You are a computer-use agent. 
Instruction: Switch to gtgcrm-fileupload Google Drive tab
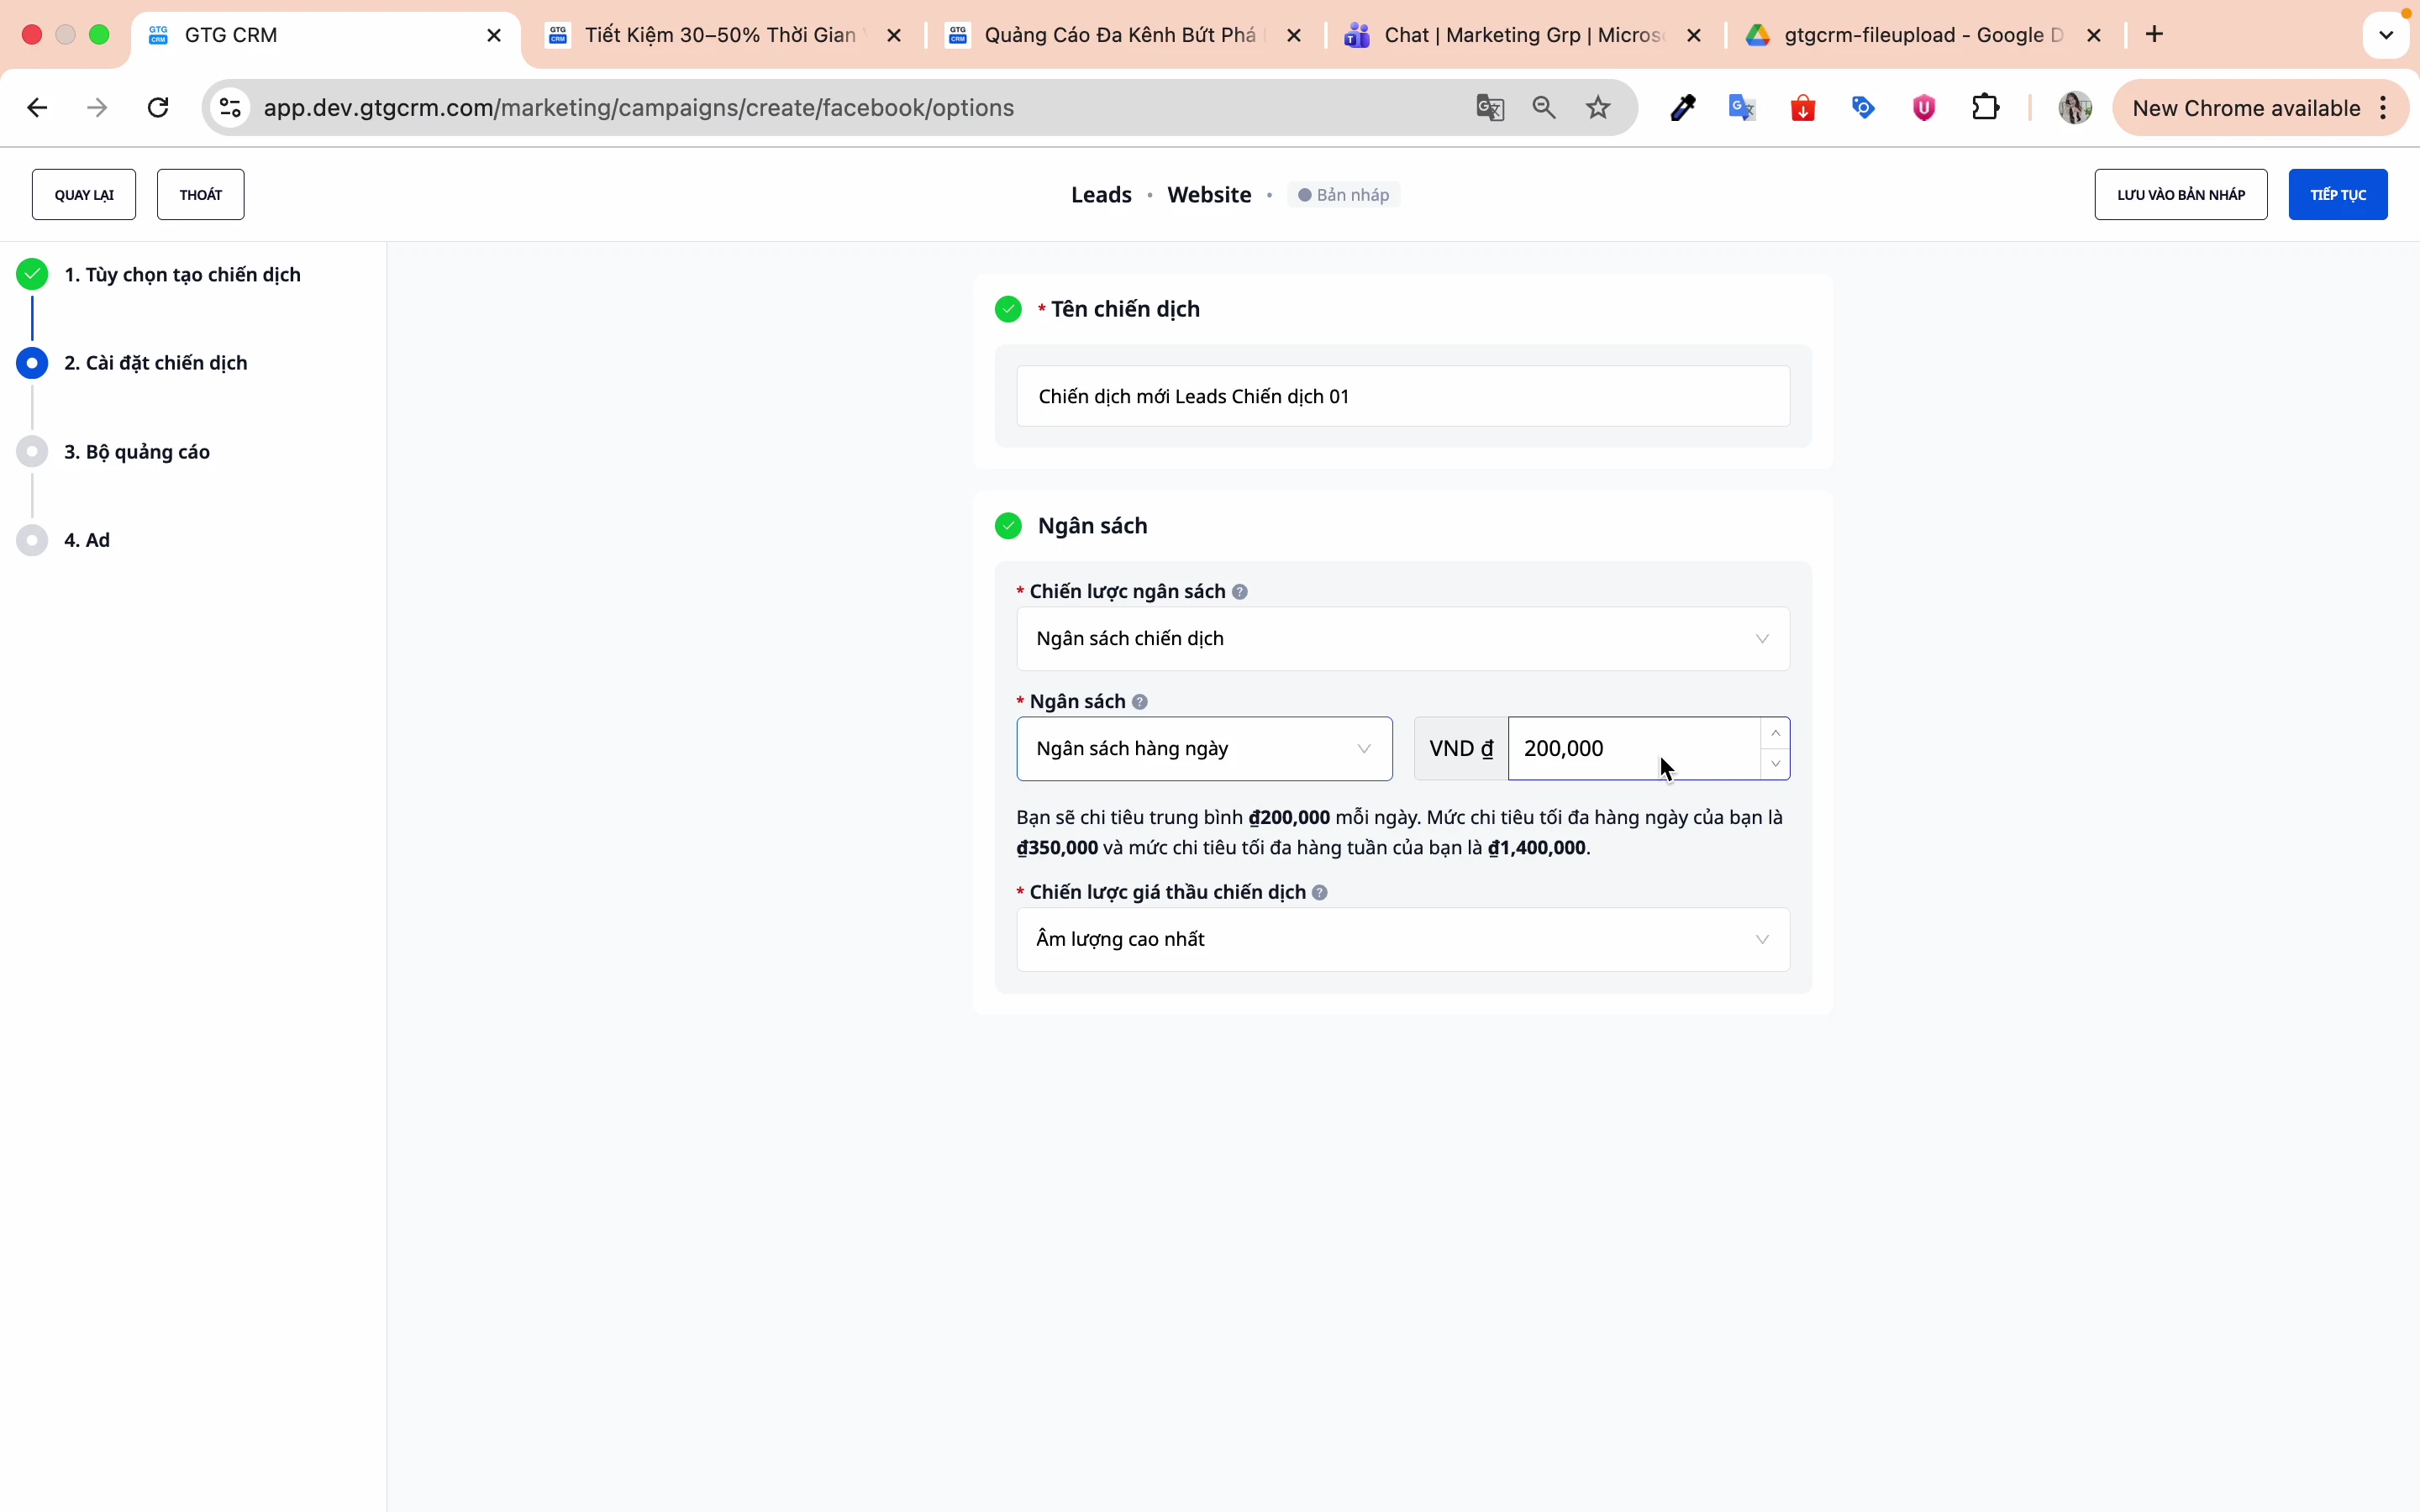[1922, 36]
